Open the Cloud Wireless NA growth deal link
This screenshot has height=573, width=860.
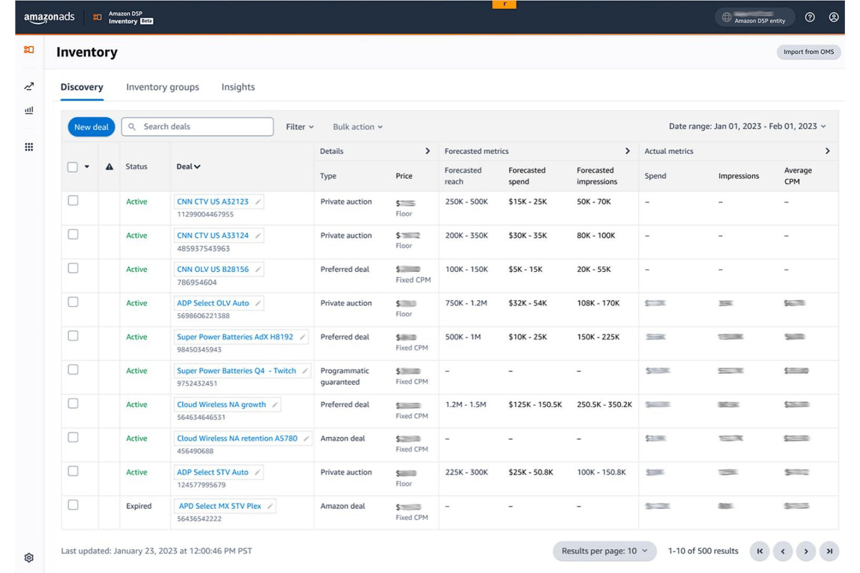221,405
